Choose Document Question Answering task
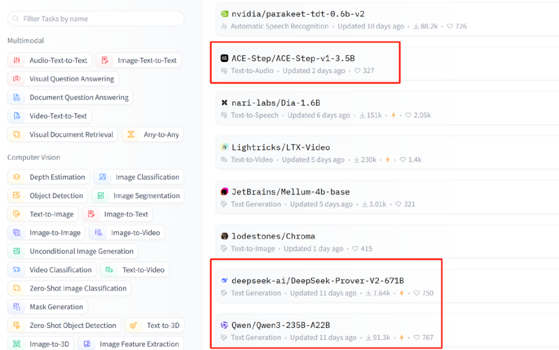 click(70, 97)
